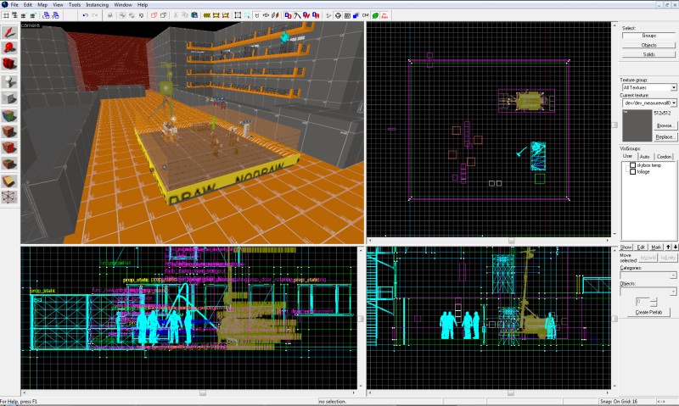Enable the skybox temp visgroup checkbox
679x406 pixels.
(x=632, y=165)
